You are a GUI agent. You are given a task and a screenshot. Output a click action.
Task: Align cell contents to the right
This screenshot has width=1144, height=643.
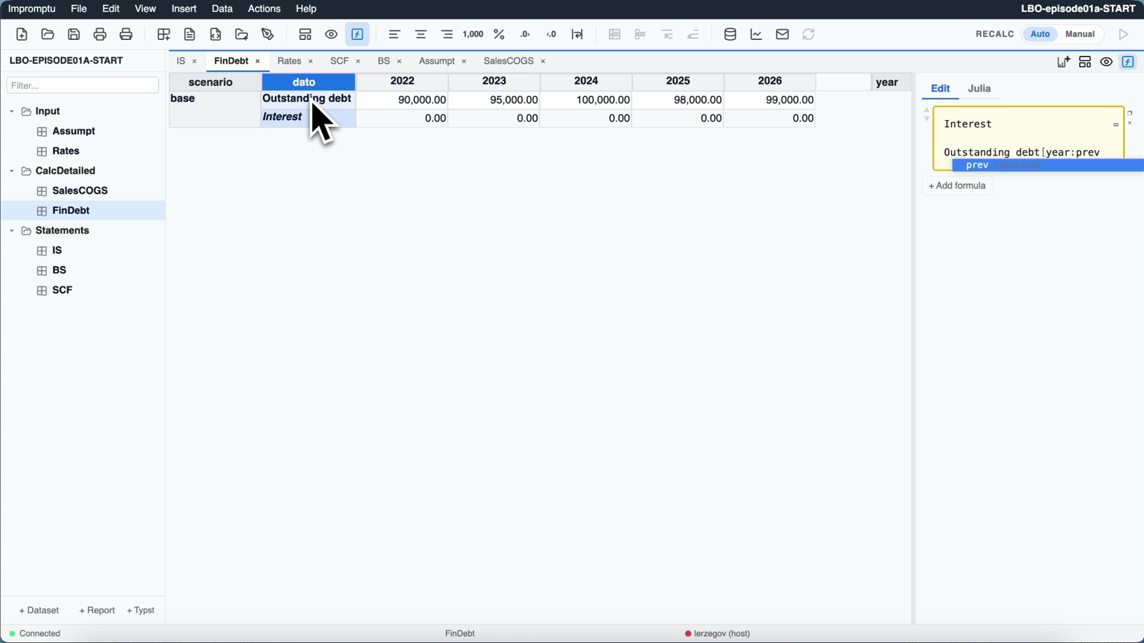[x=447, y=34]
